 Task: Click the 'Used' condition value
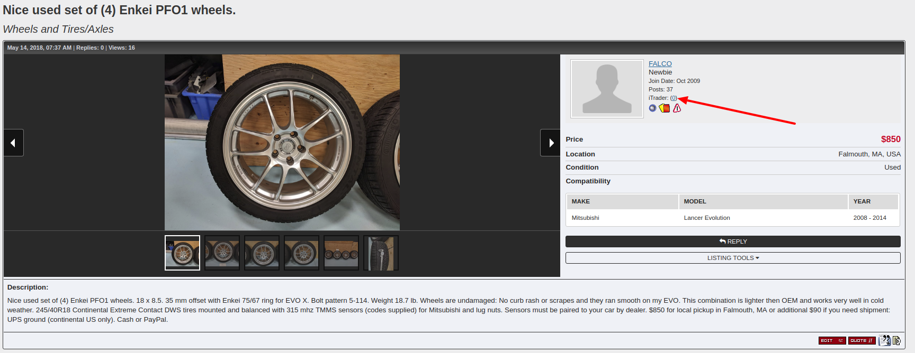[x=892, y=168]
